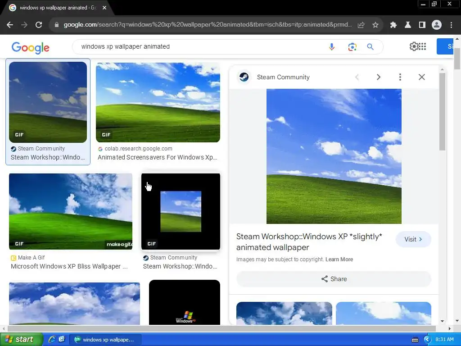Click the large Bliss preview image
The height and width of the screenshot is (346, 461).
334,156
